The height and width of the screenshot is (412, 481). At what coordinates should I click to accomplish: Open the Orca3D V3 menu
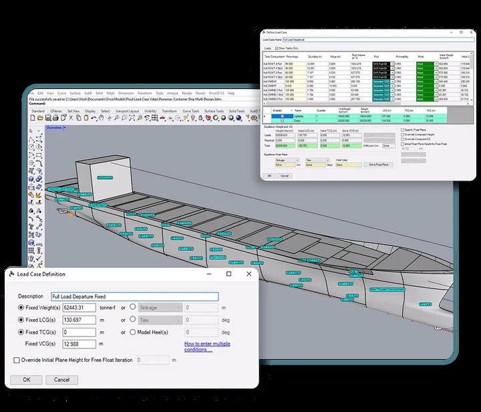(x=216, y=93)
